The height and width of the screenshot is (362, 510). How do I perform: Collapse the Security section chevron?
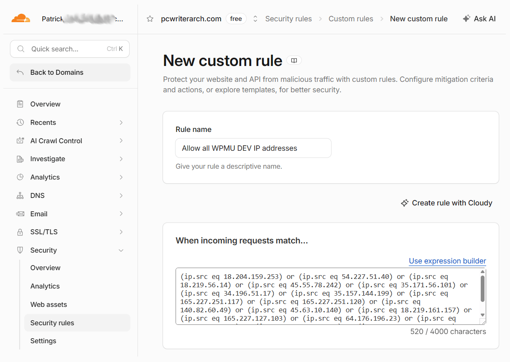(x=121, y=251)
